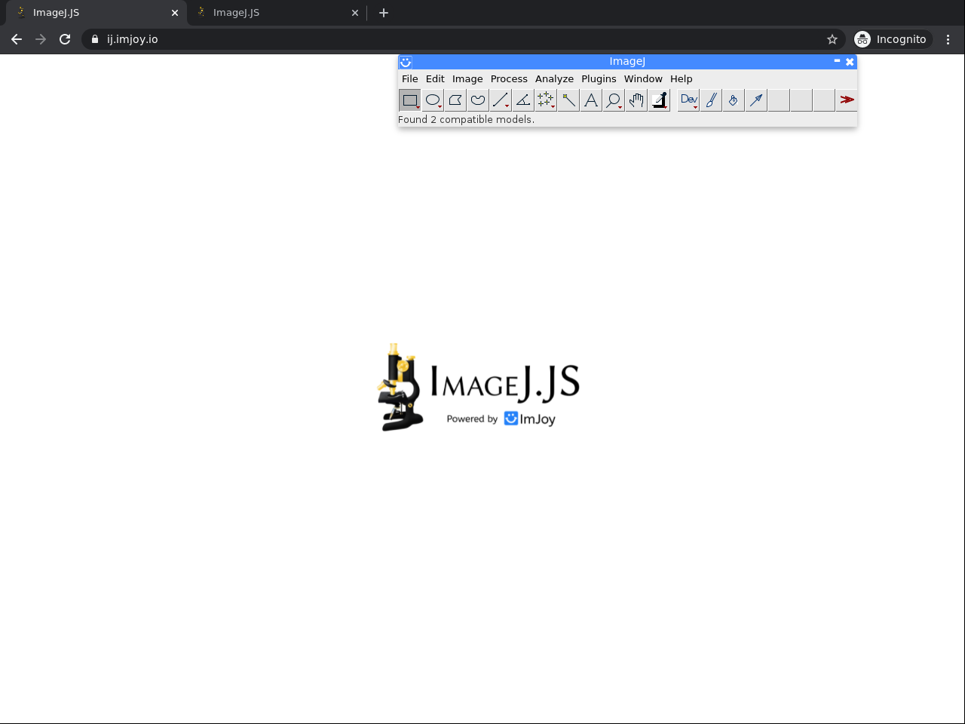Open the File menu
The image size is (965, 724).
pos(410,78)
